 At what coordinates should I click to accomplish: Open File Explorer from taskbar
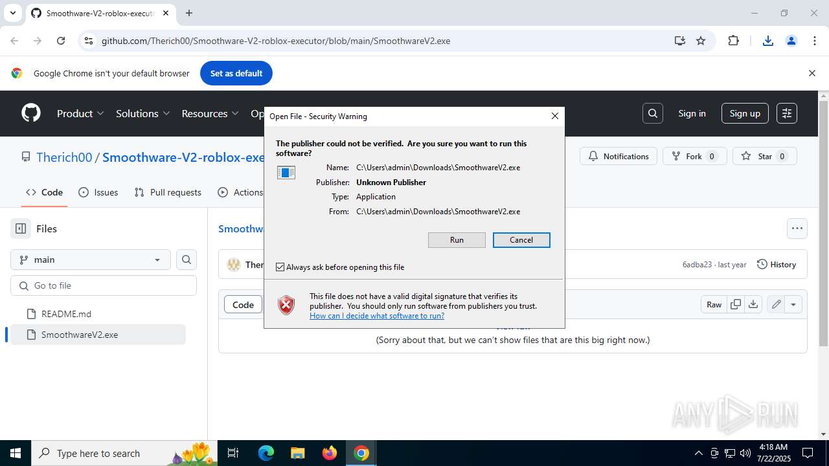click(297, 453)
